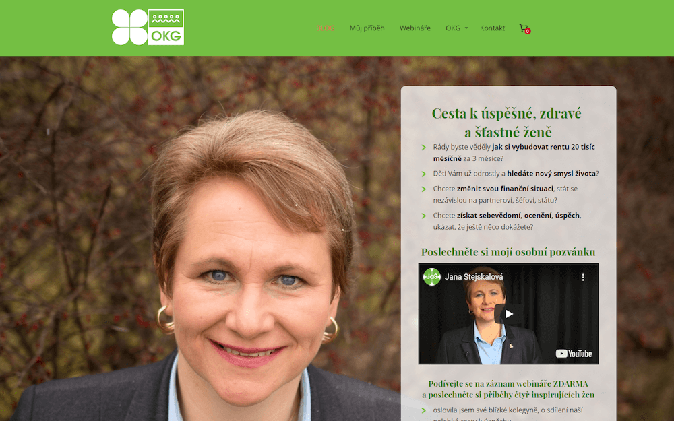This screenshot has height=421, width=674.
Task: Go to the Můj příběh page
Action: point(367,28)
